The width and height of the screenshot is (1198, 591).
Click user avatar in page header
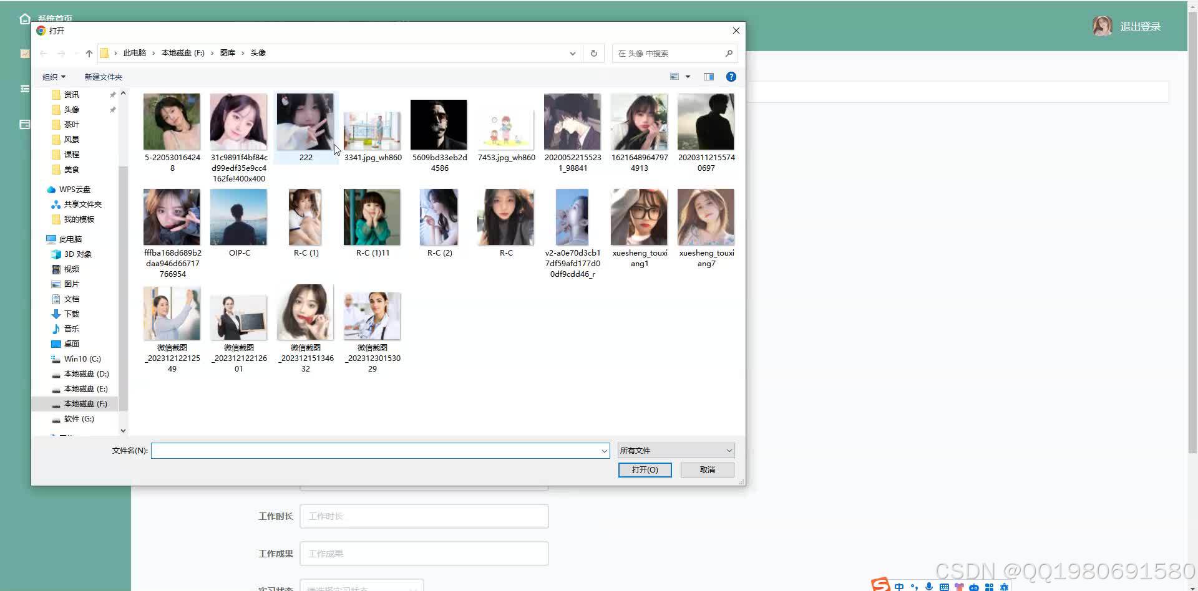pos(1103,26)
